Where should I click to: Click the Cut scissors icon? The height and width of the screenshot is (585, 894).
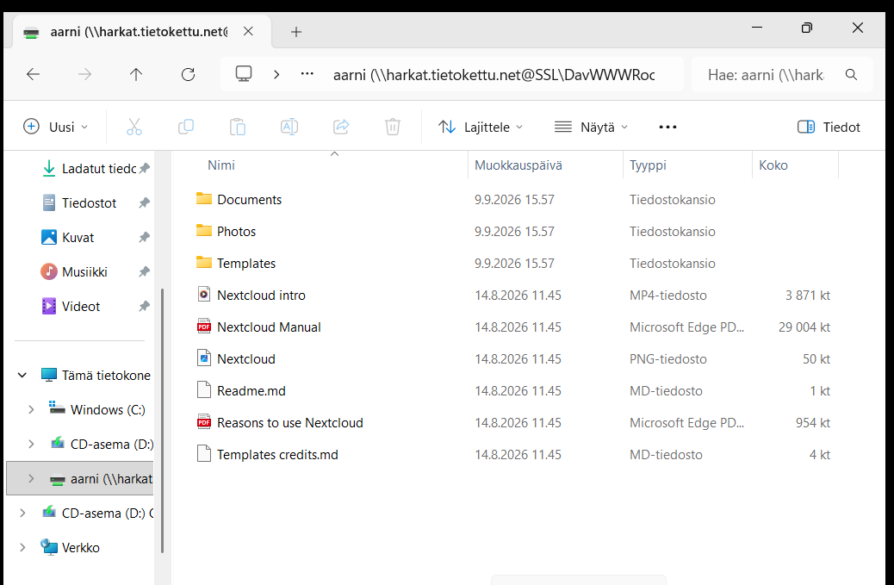(x=134, y=127)
